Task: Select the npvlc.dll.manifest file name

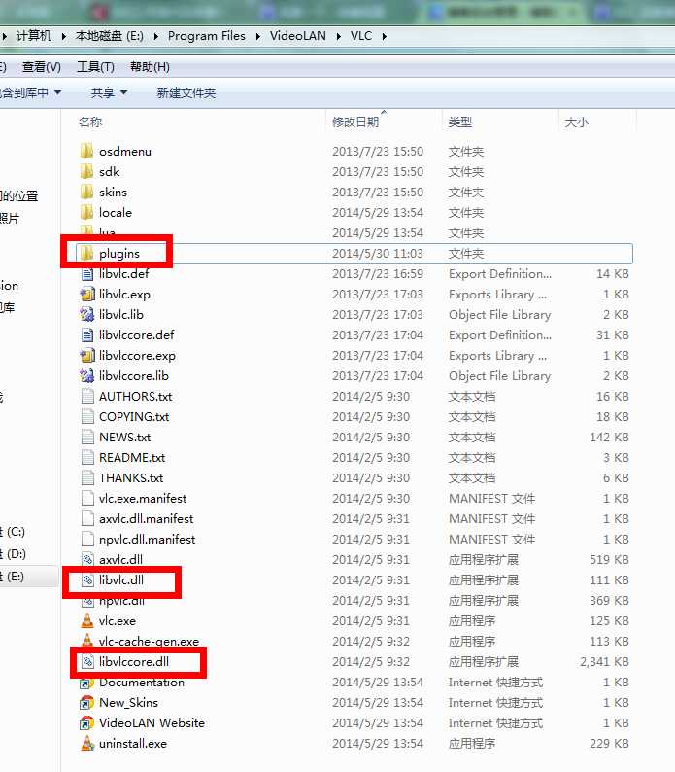Action: coord(147,539)
